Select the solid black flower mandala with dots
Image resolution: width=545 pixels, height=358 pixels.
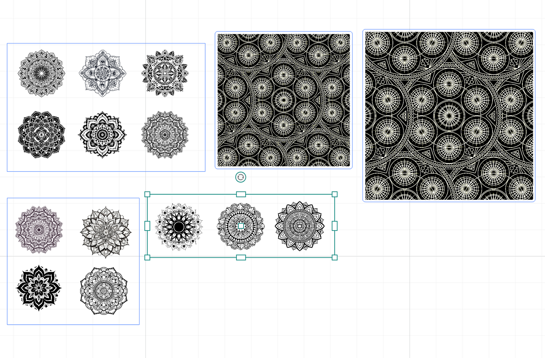38,287
